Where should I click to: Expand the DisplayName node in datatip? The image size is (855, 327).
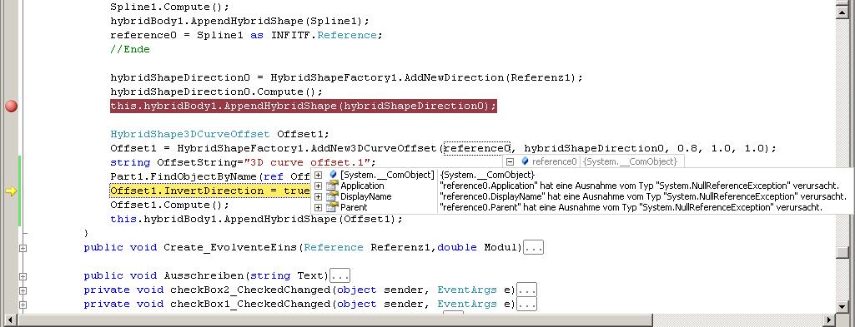click(319, 196)
